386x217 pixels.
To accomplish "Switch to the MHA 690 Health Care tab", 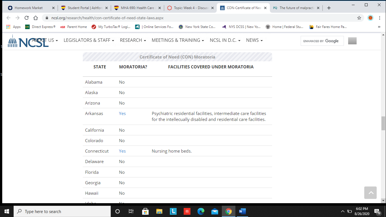I will 135,8.
